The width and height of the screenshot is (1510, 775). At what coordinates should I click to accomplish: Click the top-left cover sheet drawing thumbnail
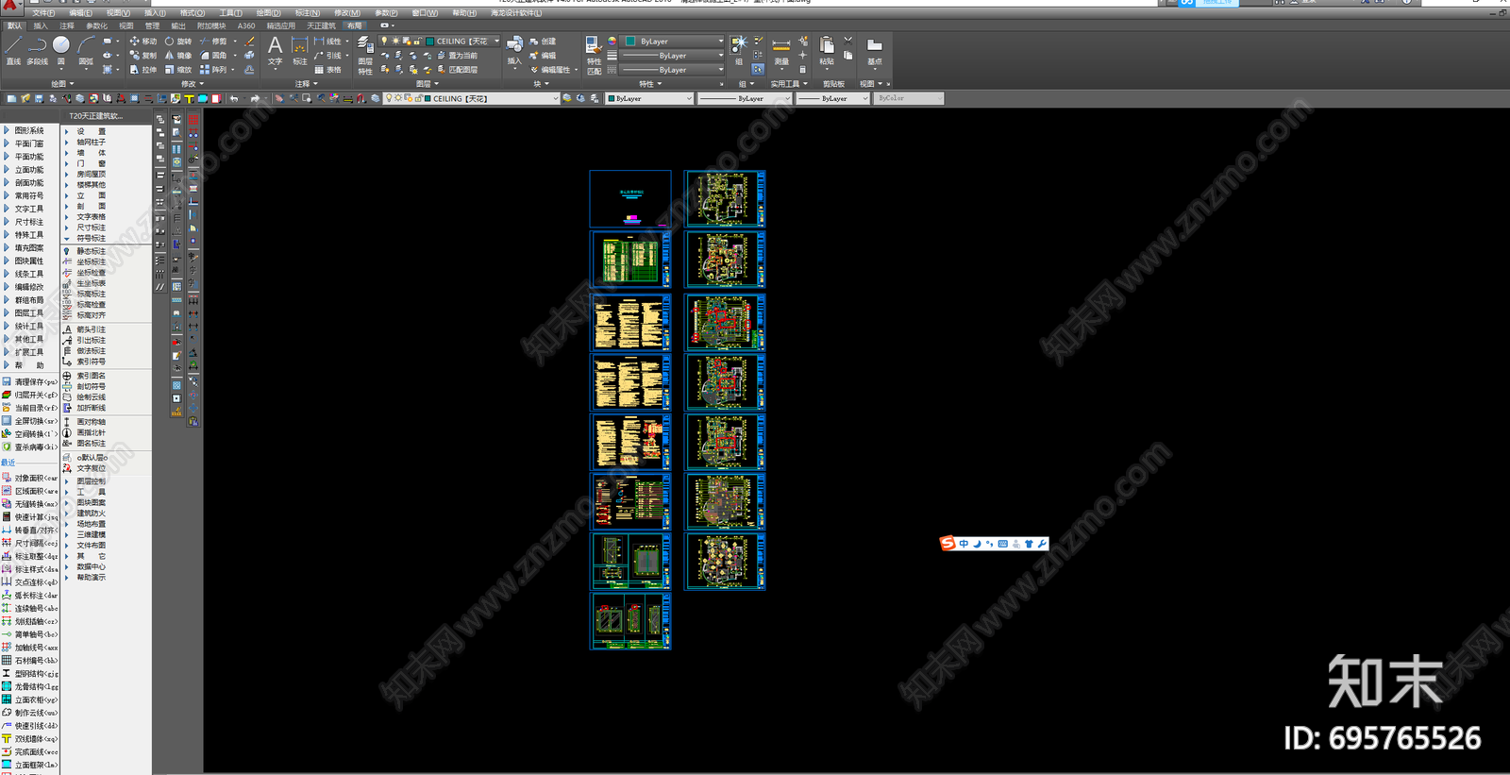coord(630,198)
